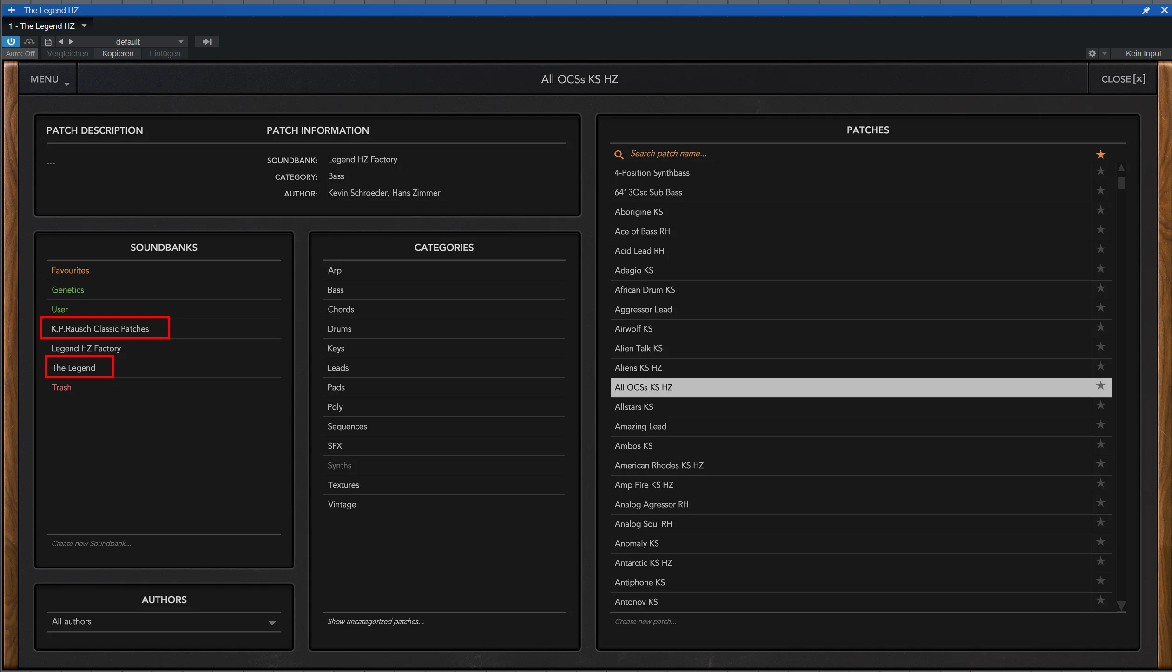
Task: Select the Trash soundbank
Action: click(x=164, y=387)
